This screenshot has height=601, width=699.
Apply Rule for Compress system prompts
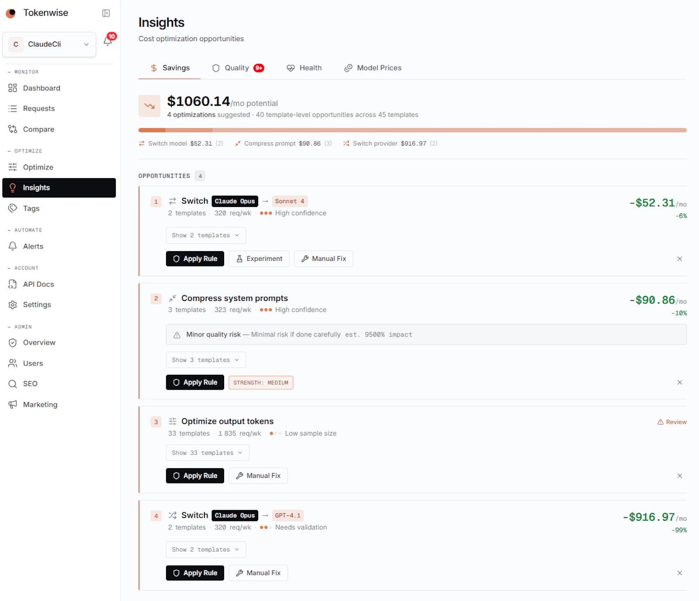(x=195, y=383)
